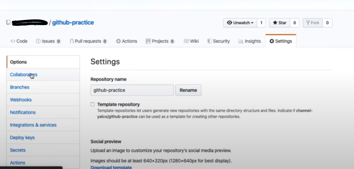Go to the Actions tab

click(126, 41)
